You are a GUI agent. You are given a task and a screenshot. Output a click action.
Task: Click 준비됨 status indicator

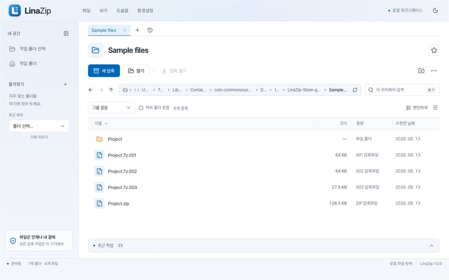coord(14,264)
